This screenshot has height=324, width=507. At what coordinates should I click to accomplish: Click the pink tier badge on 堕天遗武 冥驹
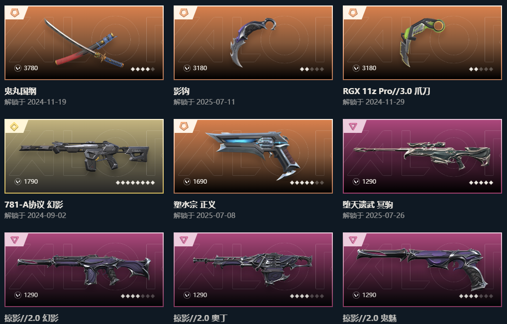click(x=353, y=126)
